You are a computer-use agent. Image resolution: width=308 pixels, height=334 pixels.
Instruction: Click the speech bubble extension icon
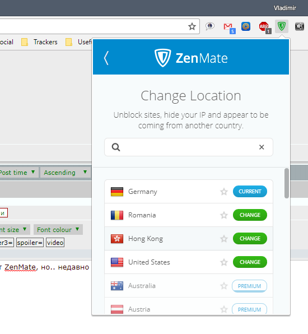coord(210,26)
